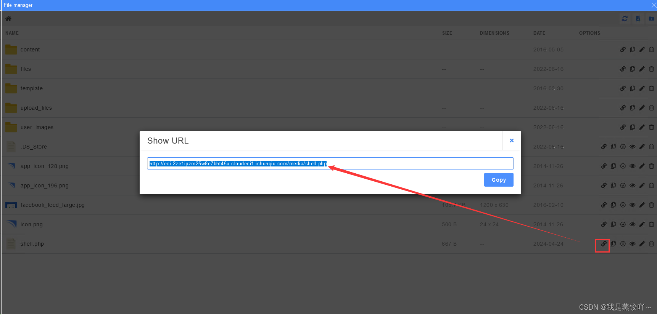Copy icon for shell.php
Viewport: 657px width, 315px height.
click(613, 244)
